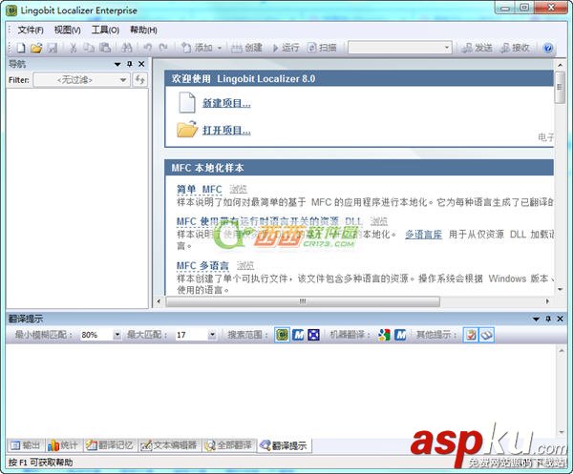Click the Find binoculars toolbar icon
Viewport: 573px width, 474px height.
[x=127, y=48]
